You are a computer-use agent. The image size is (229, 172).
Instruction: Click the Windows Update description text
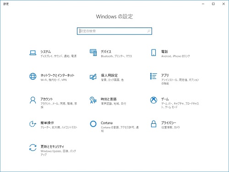pyautogui.click(x=58, y=153)
